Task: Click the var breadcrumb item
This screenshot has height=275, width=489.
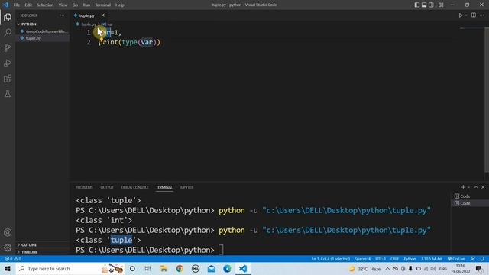Action: pos(108,24)
